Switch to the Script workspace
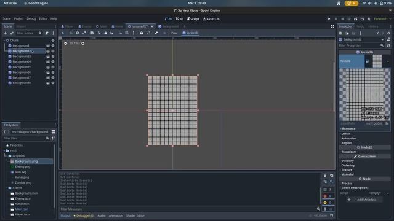Image resolution: width=394 pixels, height=221 pixels. click(193, 19)
